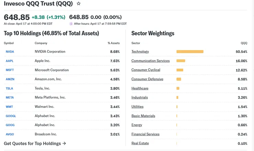Go to MSFT quote page
Screen dimensions: 254x151
click(10, 70)
